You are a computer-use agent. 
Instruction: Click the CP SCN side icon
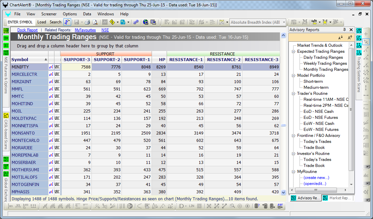[359, 38]
